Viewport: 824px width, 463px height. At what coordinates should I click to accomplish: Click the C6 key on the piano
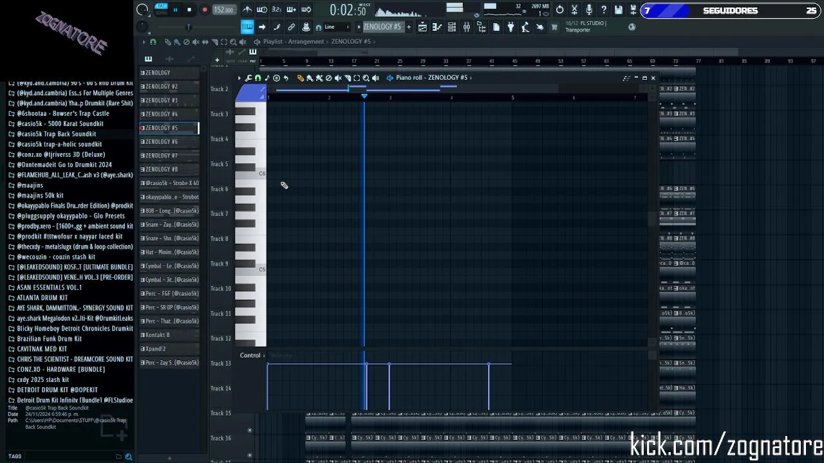coord(251,174)
